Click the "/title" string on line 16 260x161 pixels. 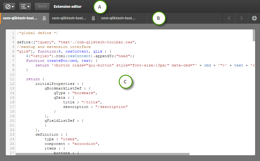tap(91, 102)
